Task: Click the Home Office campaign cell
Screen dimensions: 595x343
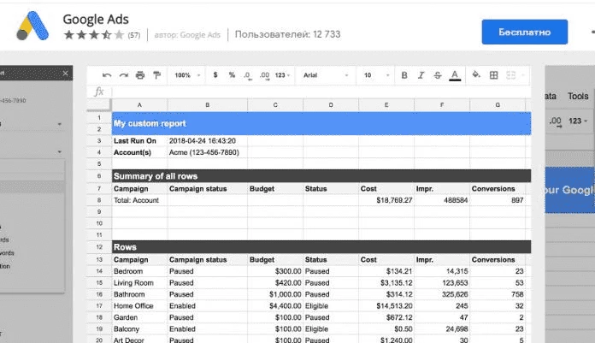Action: click(x=139, y=305)
